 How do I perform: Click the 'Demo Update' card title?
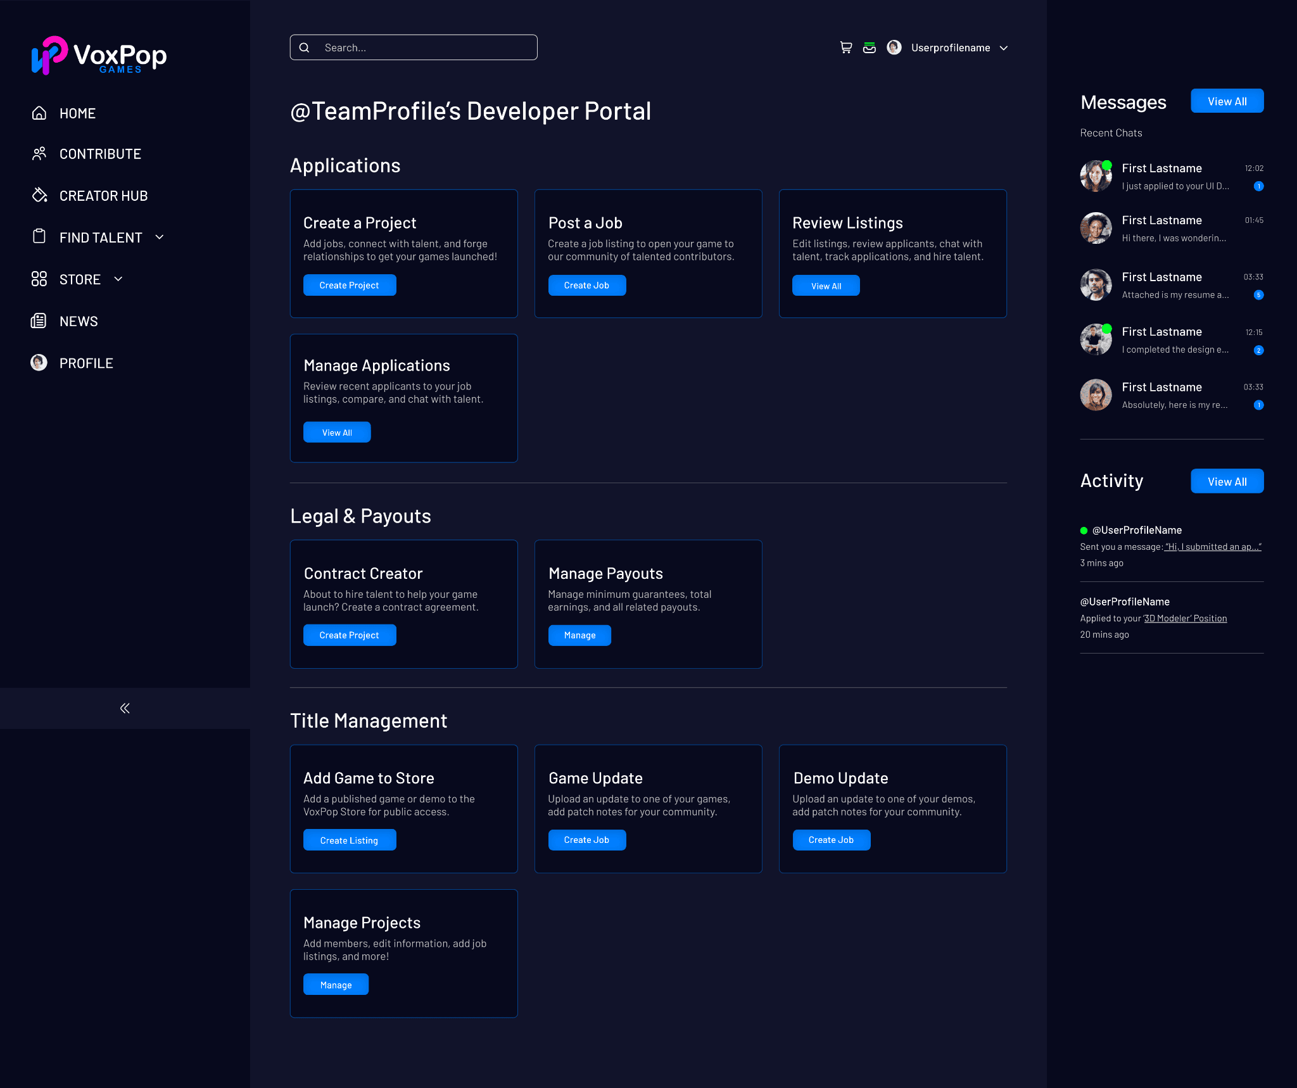point(840,778)
